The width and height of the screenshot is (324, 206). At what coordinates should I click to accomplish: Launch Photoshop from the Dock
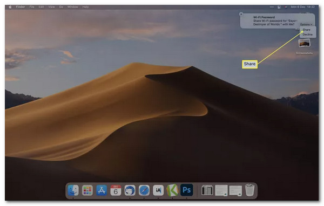coord(187,190)
